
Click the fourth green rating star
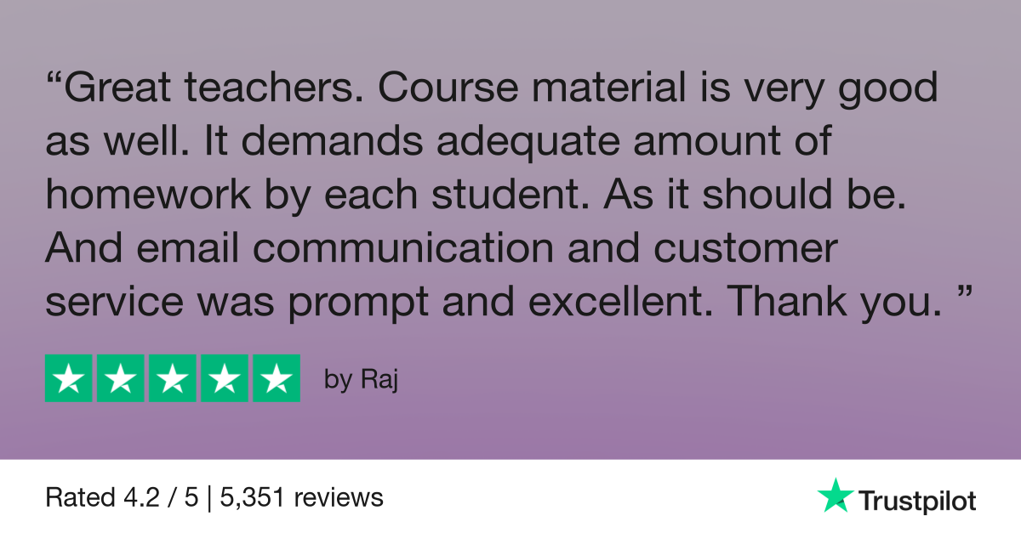(x=225, y=378)
